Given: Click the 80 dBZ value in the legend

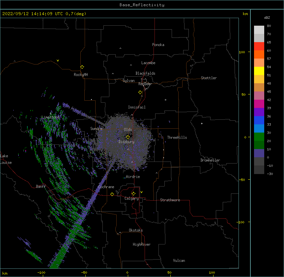Looking at the screenshot, I should tap(269, 26).
